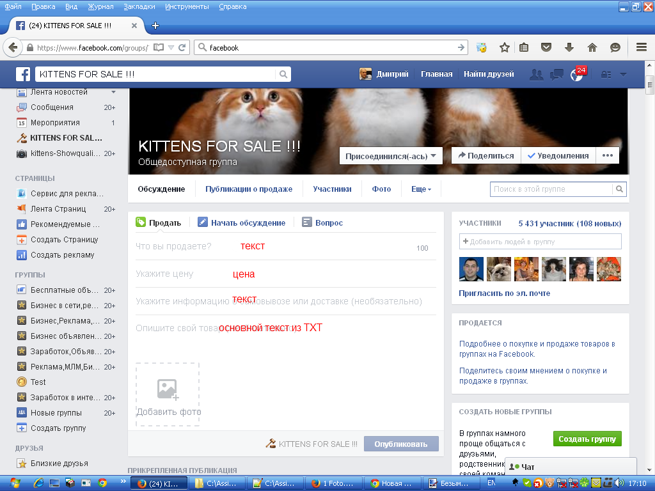
Task: Click the price input field
Action: point(286,274)
